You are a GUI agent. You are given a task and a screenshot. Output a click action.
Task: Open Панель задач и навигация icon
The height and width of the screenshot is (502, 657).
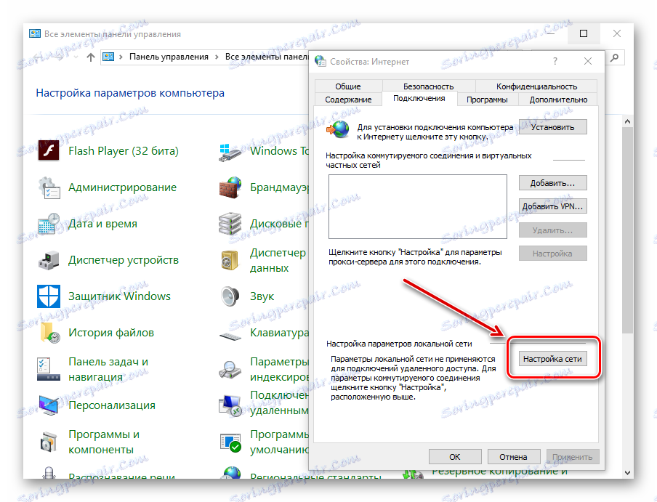[49, 369]
